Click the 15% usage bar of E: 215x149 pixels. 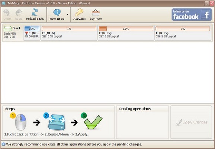pyautogui.click(x=126, y=29)
